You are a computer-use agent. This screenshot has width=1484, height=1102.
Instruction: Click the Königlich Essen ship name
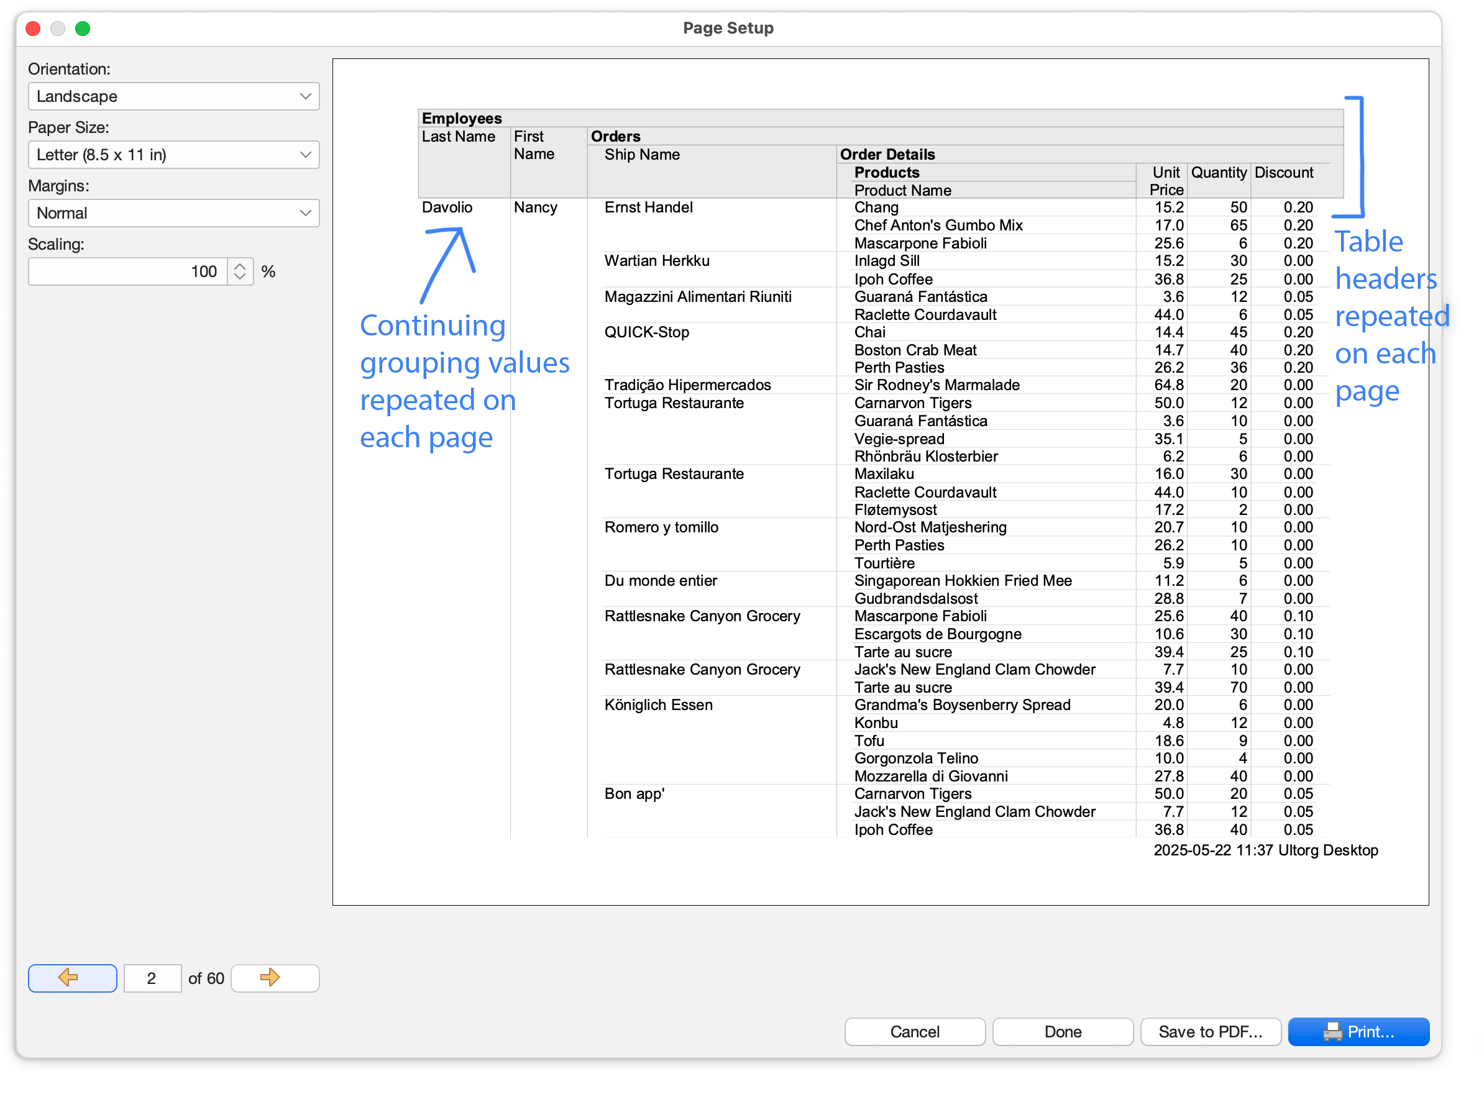click(659, 704)
